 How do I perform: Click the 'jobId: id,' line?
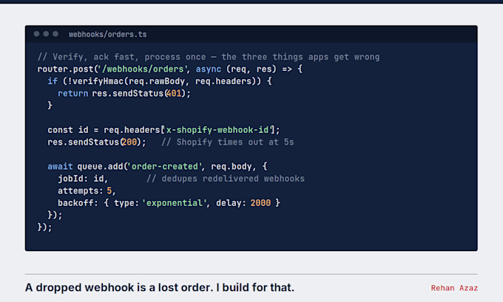coord(83,179)
